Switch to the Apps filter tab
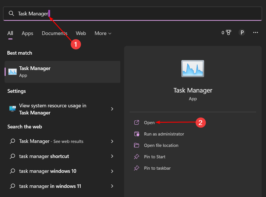 27,33
